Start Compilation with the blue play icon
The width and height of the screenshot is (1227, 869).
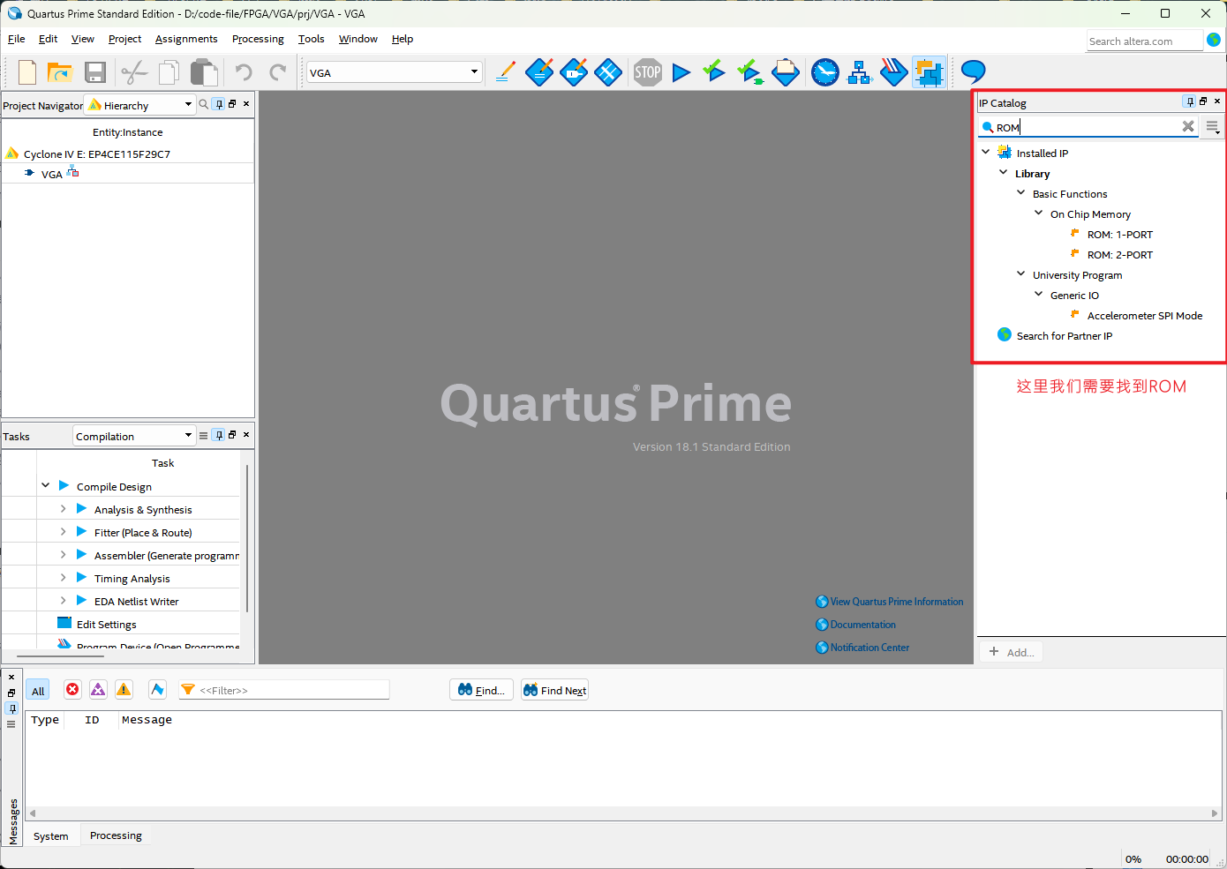(x=681, y=72)
